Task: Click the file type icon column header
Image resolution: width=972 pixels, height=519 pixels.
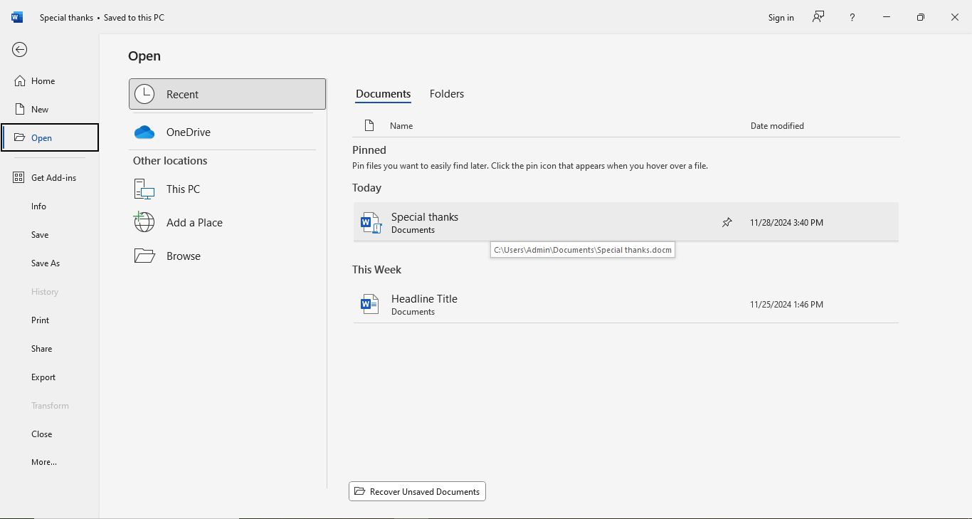Action: [x=369, y=126]
